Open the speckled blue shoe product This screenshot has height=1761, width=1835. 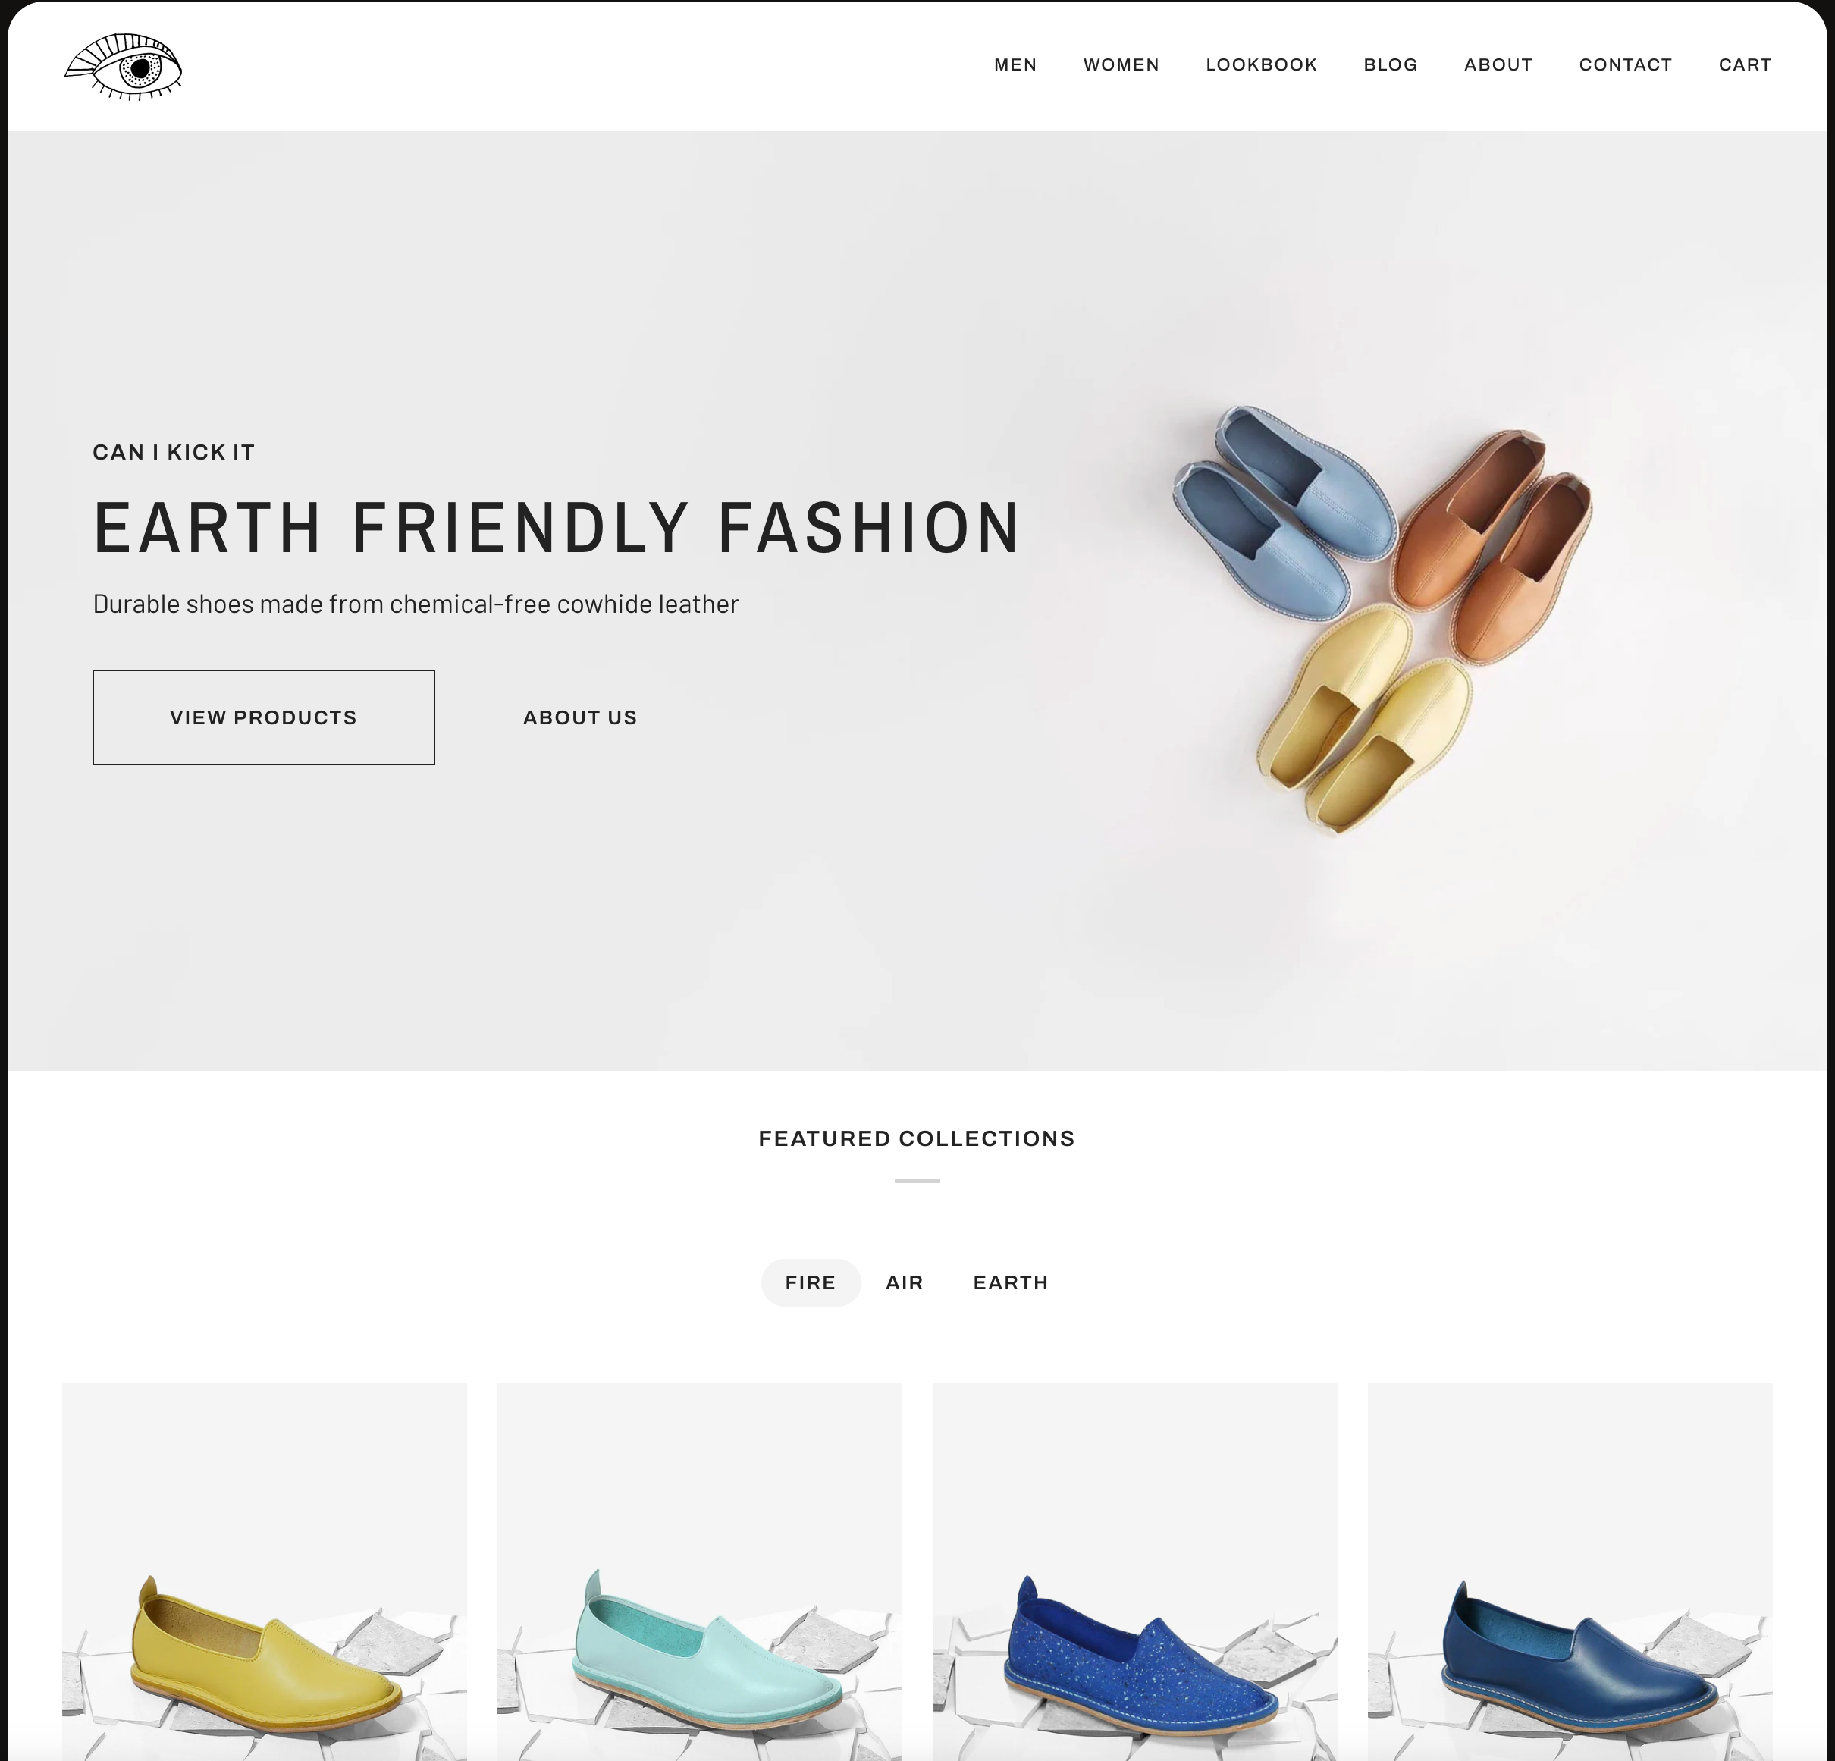coord(1134,1571)
